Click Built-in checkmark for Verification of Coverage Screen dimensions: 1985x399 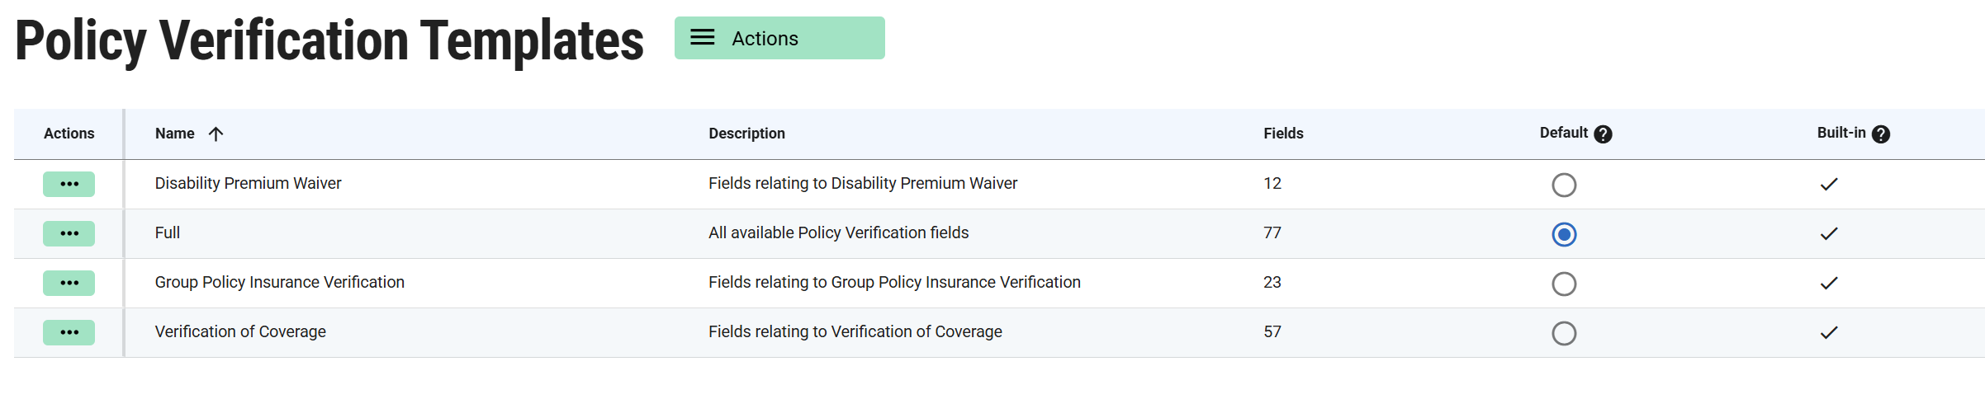1829,332
